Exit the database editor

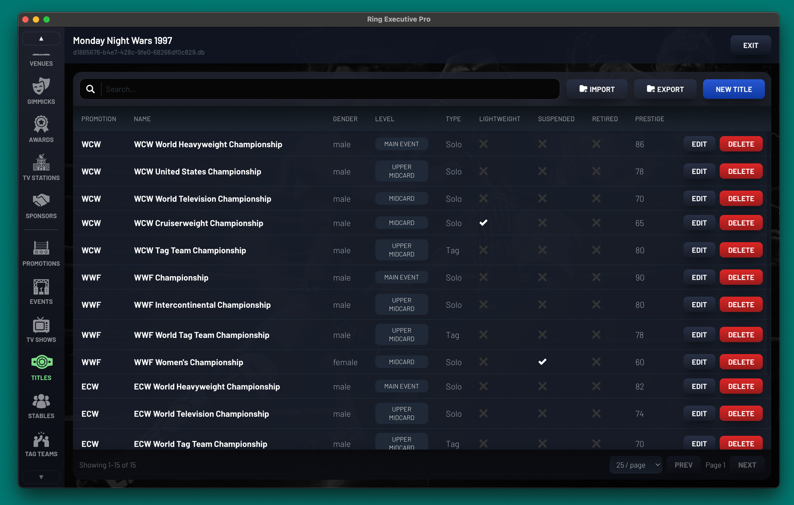[751, 45]
